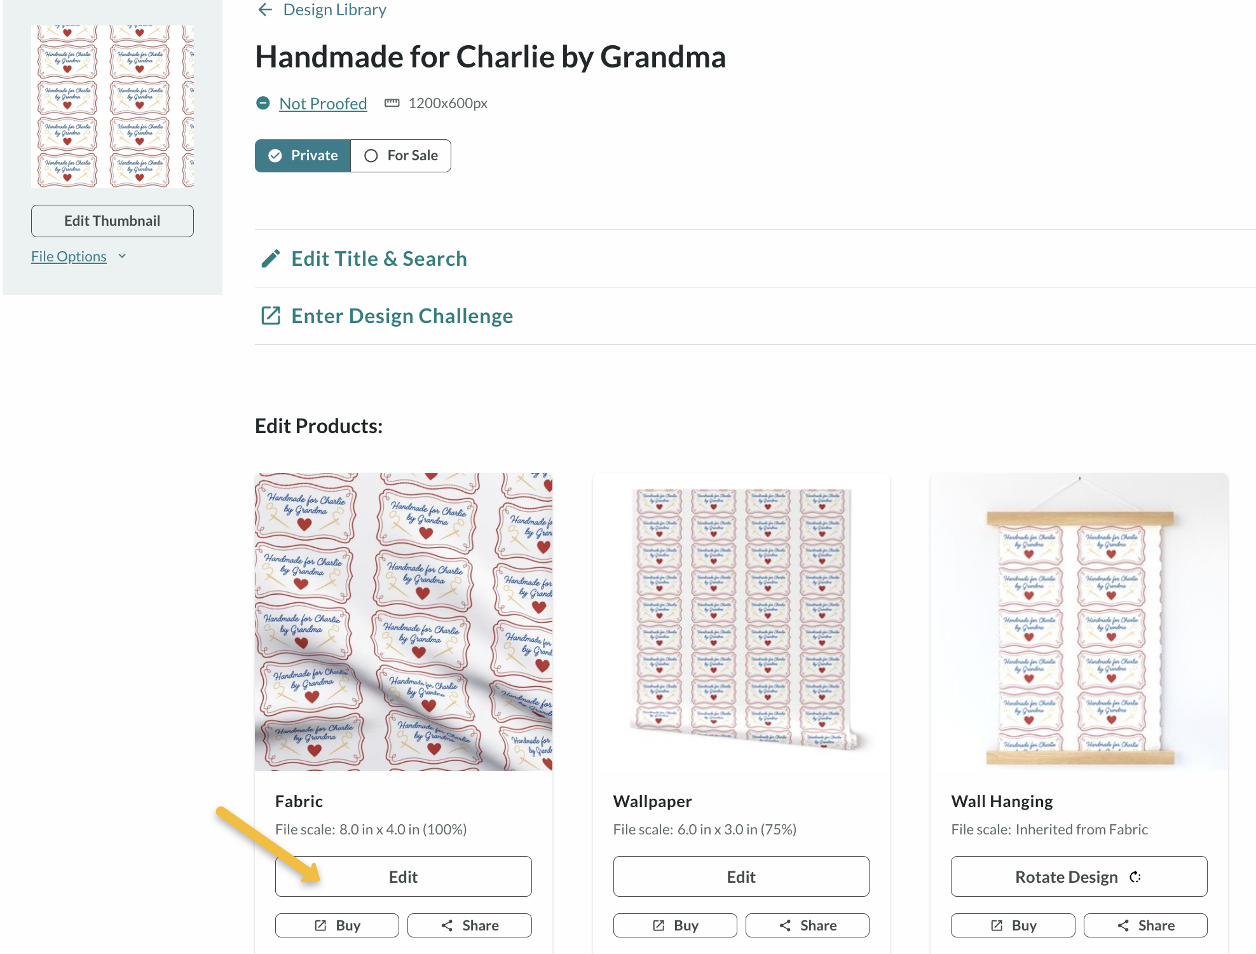
Task: Click the back arrow to Design Library
Action: tap(265, 10)
